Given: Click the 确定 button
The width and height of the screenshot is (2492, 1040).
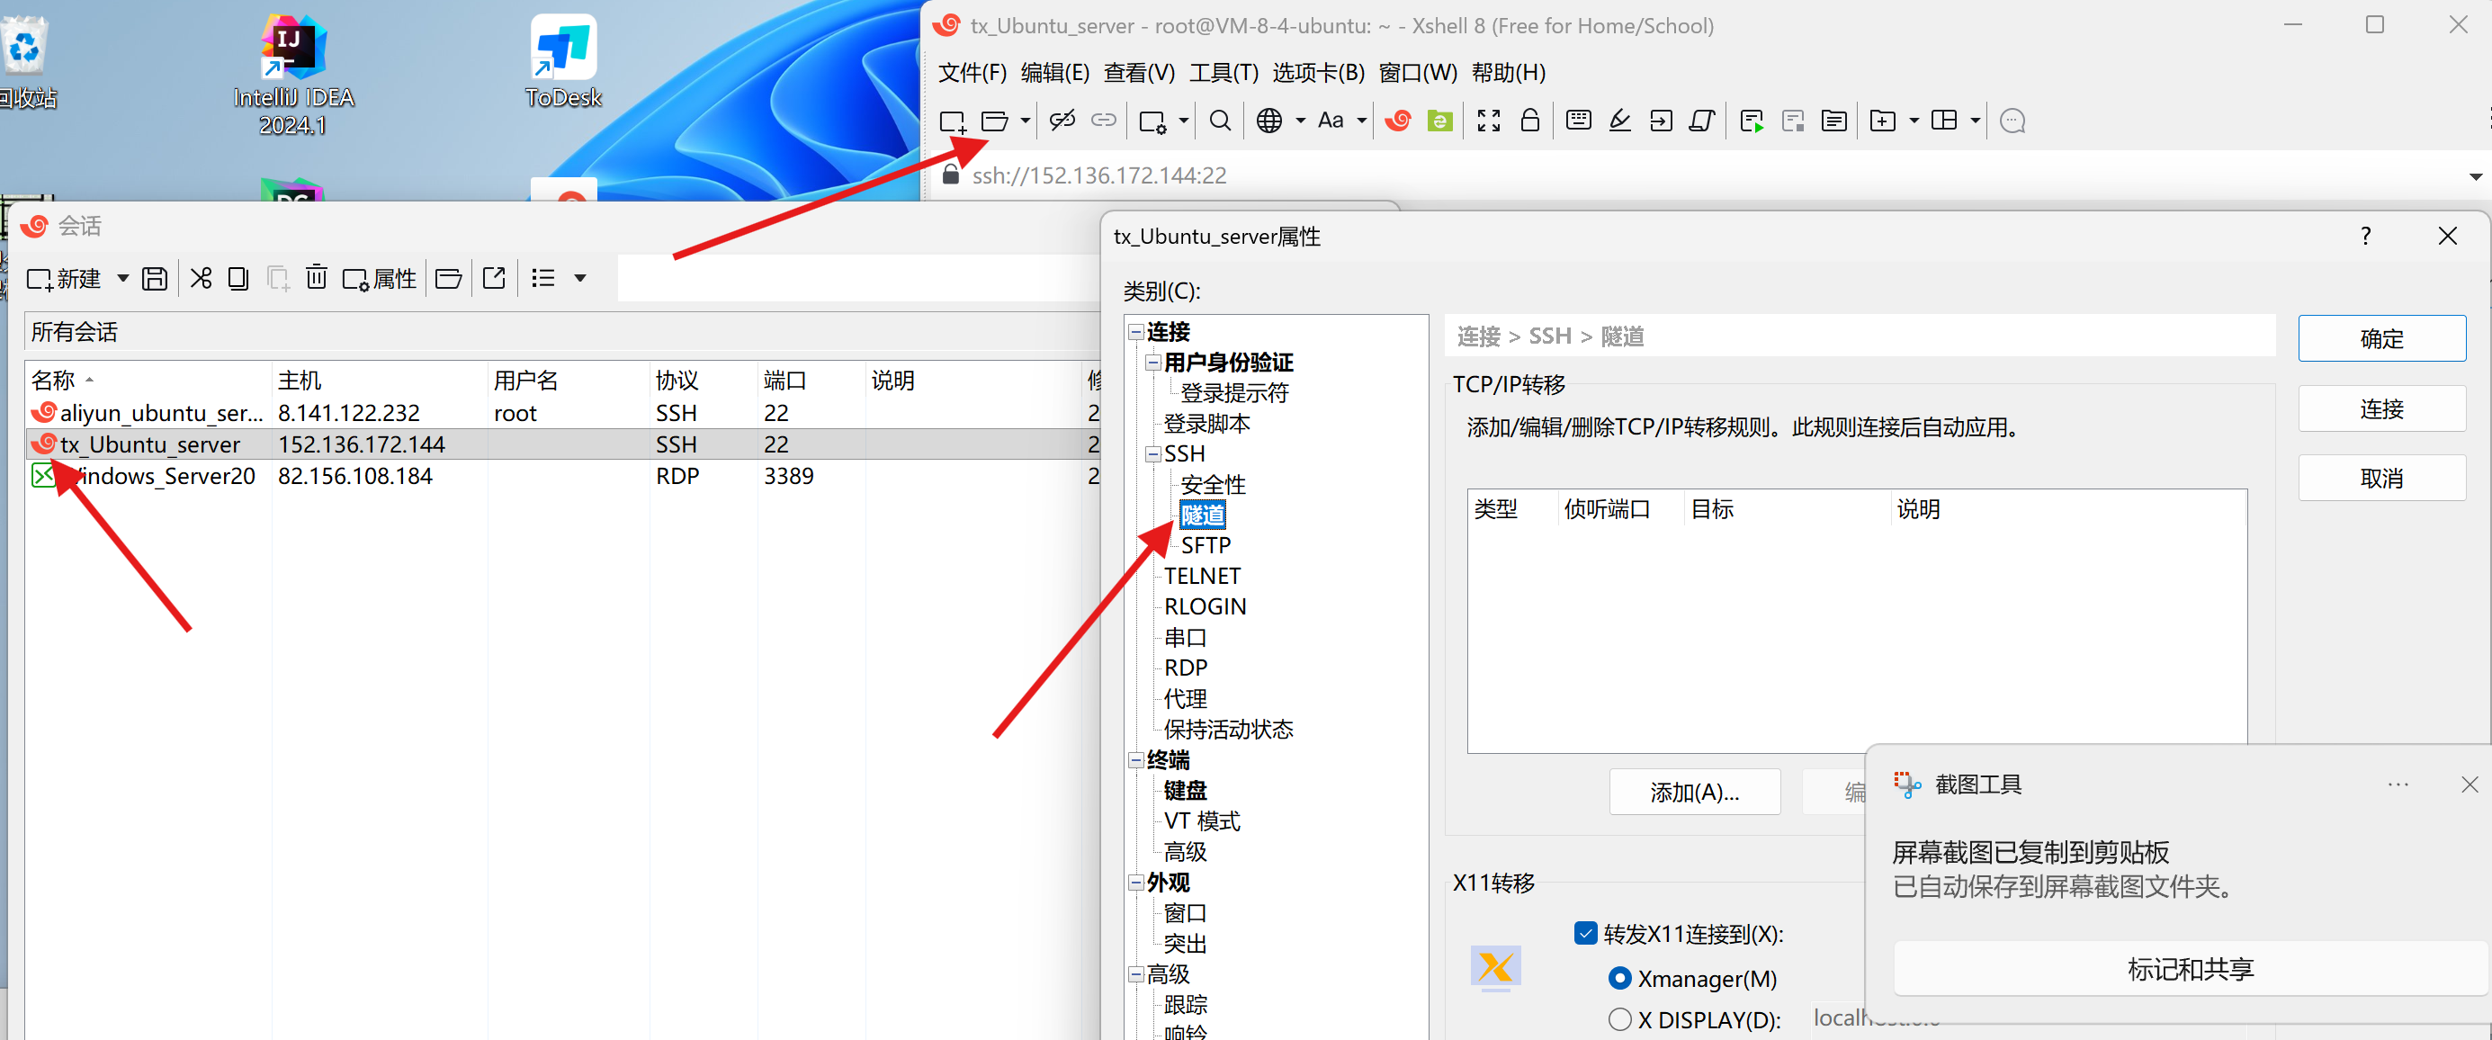Looking at the screenshot, I should pos(2380,338).
